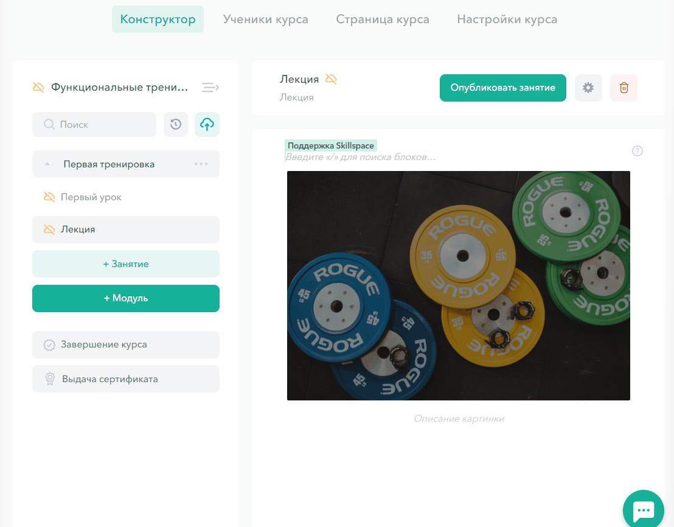This screenshot has width=674, height=527.
Task: Select the Rogue weight plates image
Action: coord(459,286)
